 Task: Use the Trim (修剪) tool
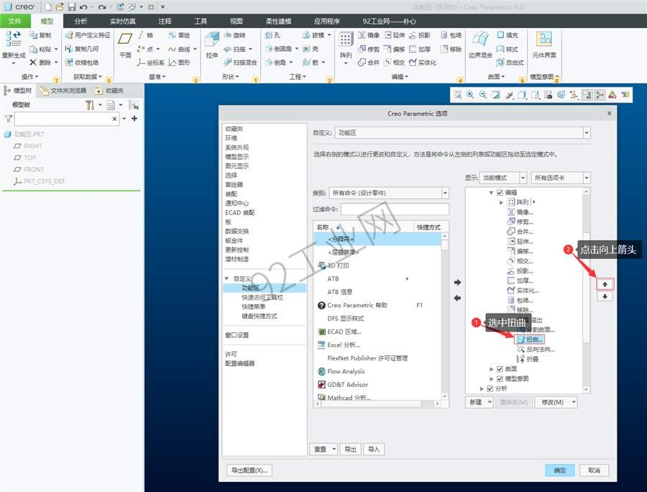tap(369, 49)
